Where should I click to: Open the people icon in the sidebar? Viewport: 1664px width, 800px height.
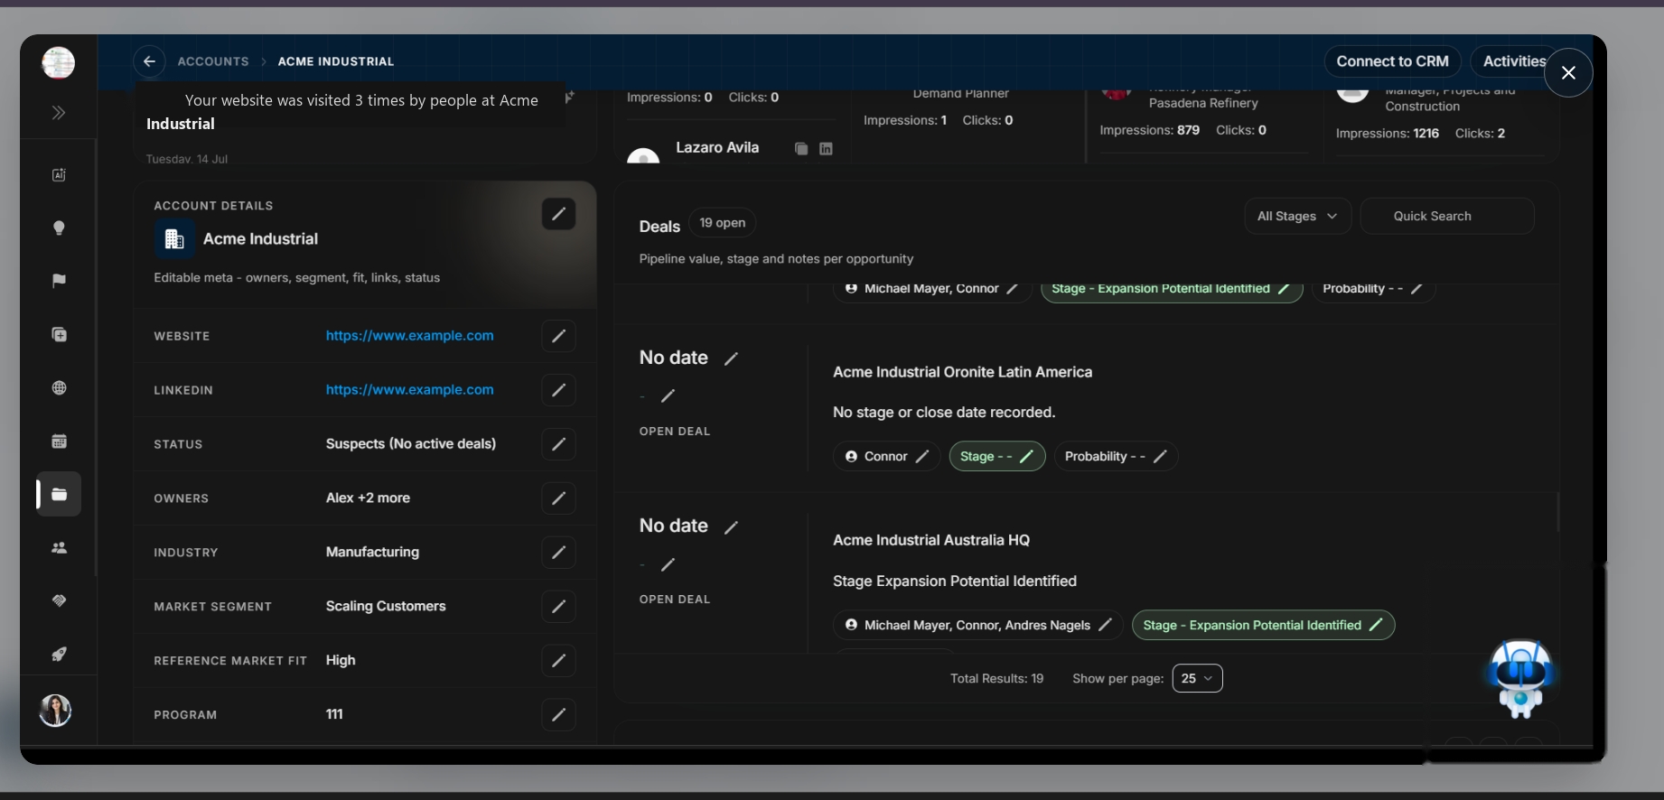(60, 548)
